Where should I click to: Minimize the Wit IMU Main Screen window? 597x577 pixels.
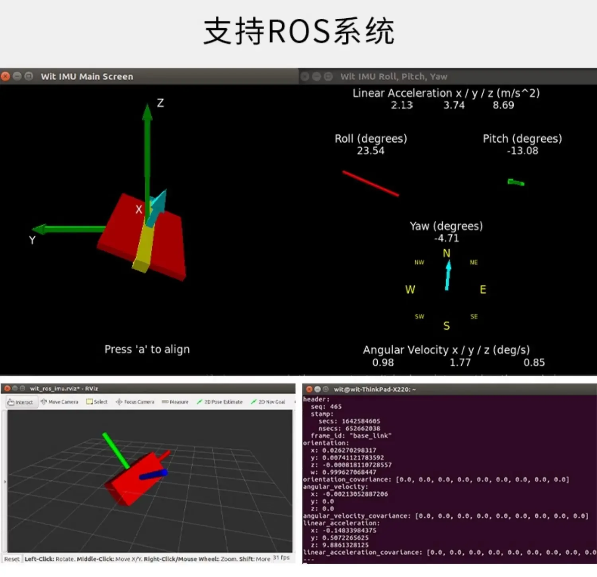(17, 76)
